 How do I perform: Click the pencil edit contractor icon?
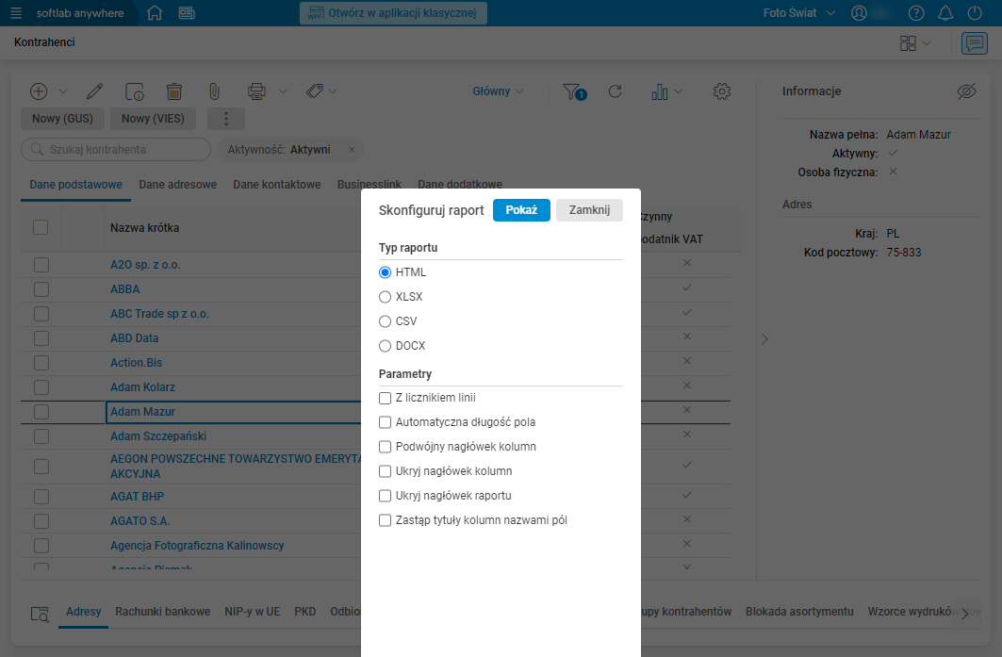(x=94, y=91)
